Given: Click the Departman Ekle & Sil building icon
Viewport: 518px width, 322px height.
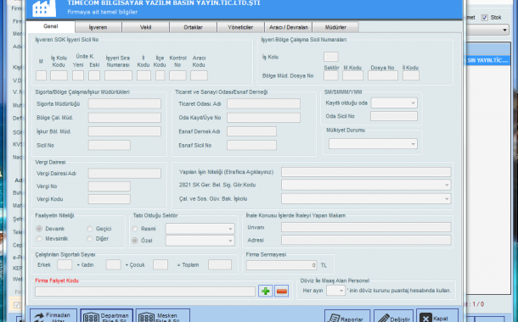Looking at the screenshot, I should 91,318.
